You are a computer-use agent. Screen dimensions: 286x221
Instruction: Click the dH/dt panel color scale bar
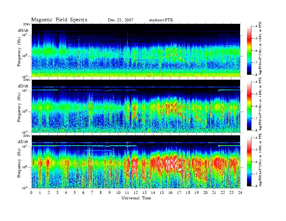click(249, 51)
